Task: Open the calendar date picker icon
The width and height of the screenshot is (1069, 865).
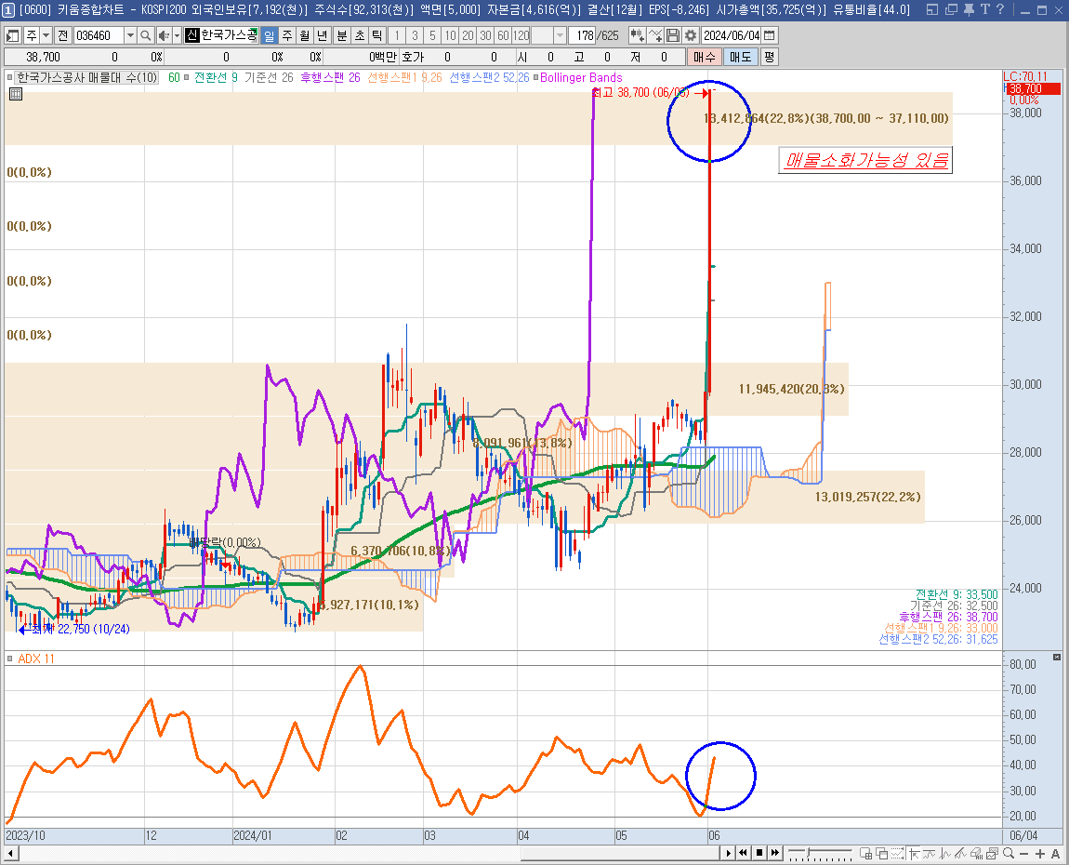Action: tap(769, 35)
